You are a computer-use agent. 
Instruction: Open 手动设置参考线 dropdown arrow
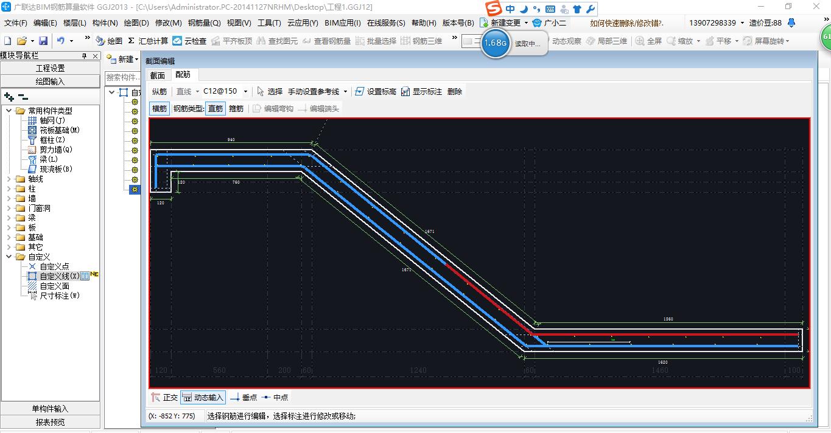pyautogui.click(x=345, y=92)
